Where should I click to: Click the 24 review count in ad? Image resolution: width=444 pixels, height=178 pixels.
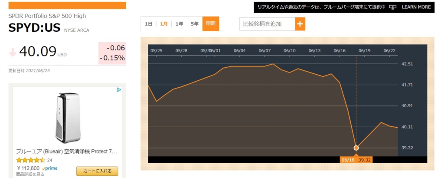49,161
